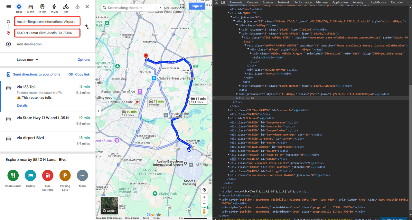This screenshot has width=412, height=220.
Task: Show More nearby categories
Action: 82,175
